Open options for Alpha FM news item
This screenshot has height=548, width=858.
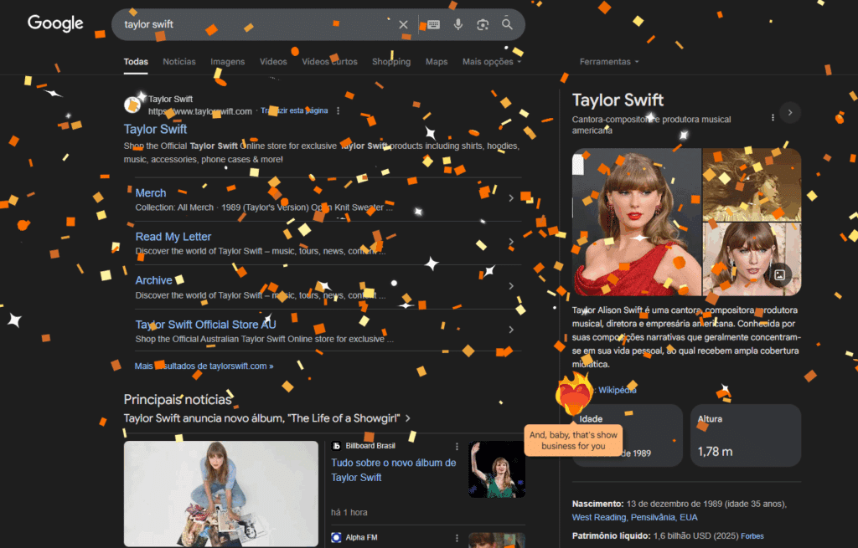457,538
